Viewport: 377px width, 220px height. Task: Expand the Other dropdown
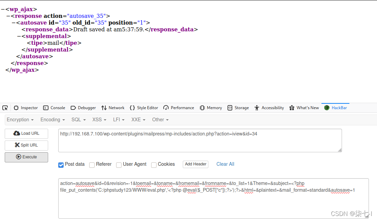[160, 120]
